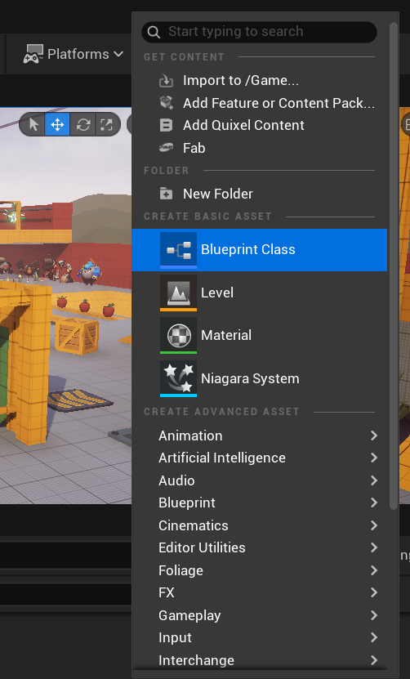410x679 pixels.
Task: Select the Blueprint Class icon
Action: tap(178, 250)
